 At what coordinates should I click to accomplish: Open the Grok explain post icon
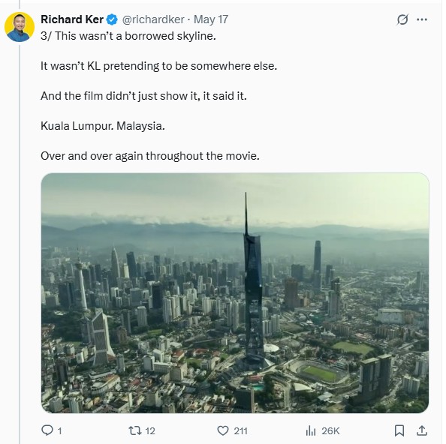(402, 19)
